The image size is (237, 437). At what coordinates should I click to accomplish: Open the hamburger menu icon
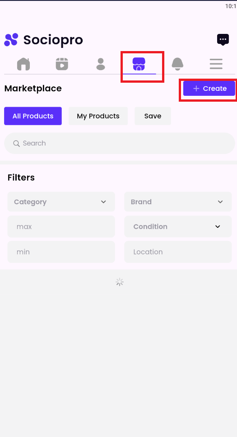[216, 64]
